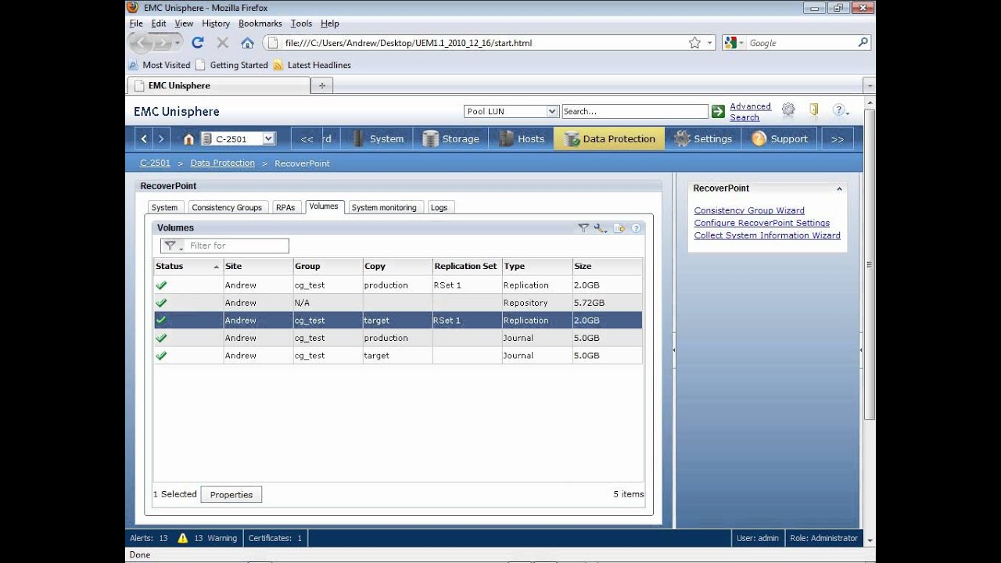Image resolution: width=1001 pixels, height=563 pixels.
Task: Switch to the Consistency Groups tab
Action: tap(227, 207)
